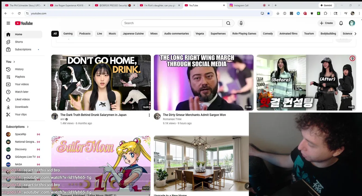Select the Live filter chip

99,34
